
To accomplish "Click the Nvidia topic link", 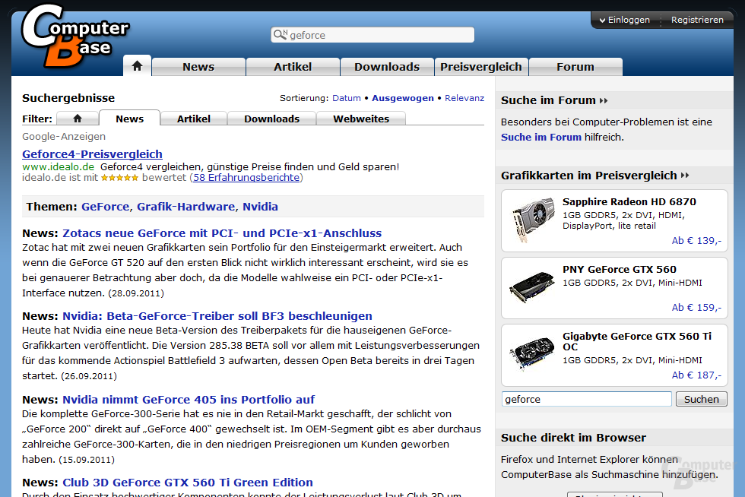I will pos(260,207).
